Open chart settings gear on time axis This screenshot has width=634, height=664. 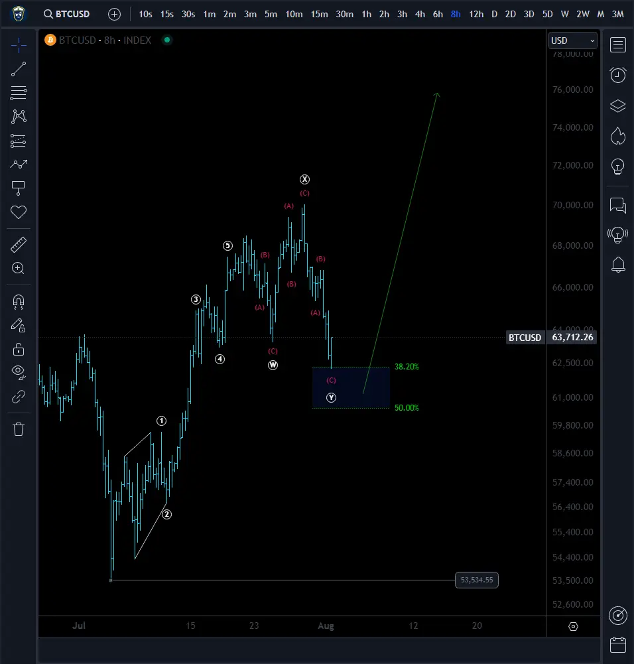tap(573, 626)
